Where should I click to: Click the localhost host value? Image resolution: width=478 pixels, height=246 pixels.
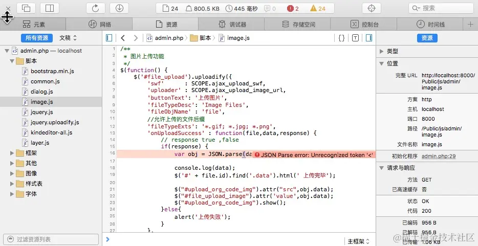(x=433, y=109)
